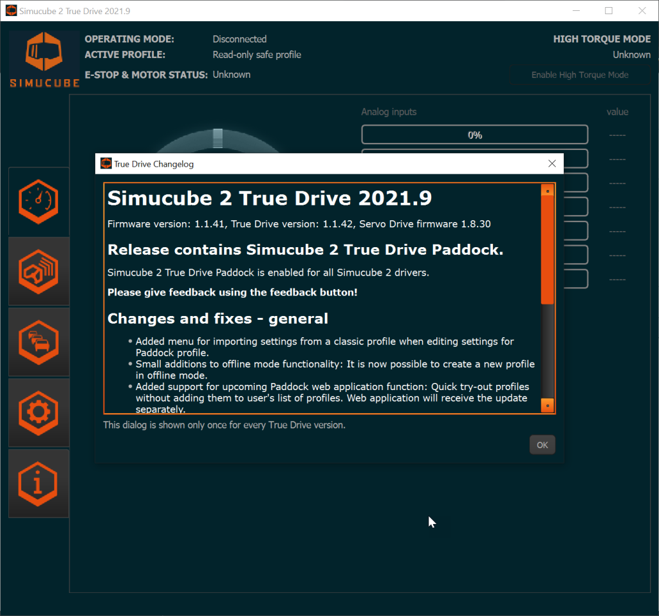Viewport: 659px width, 616px height.
Task: Click 'This dialog is shown only once' note
Action: (225, 425)
